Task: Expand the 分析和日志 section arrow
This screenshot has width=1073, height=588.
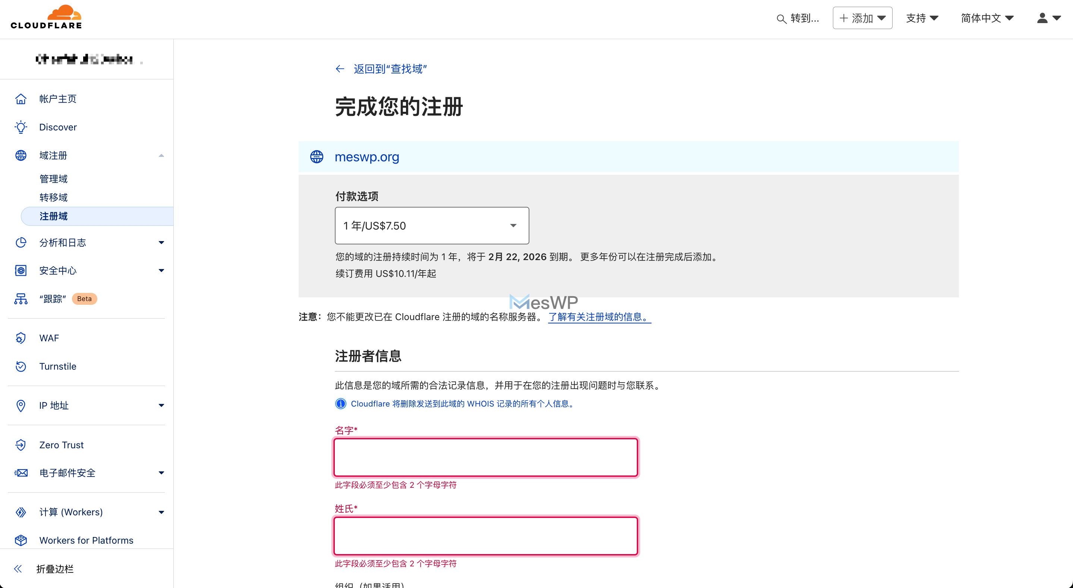Action: click(161, 242)
